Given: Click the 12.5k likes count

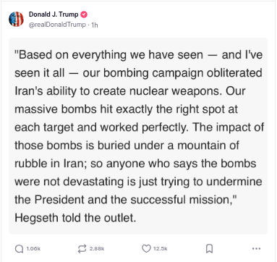Looking at the screenshot, I should click(161, 249).
